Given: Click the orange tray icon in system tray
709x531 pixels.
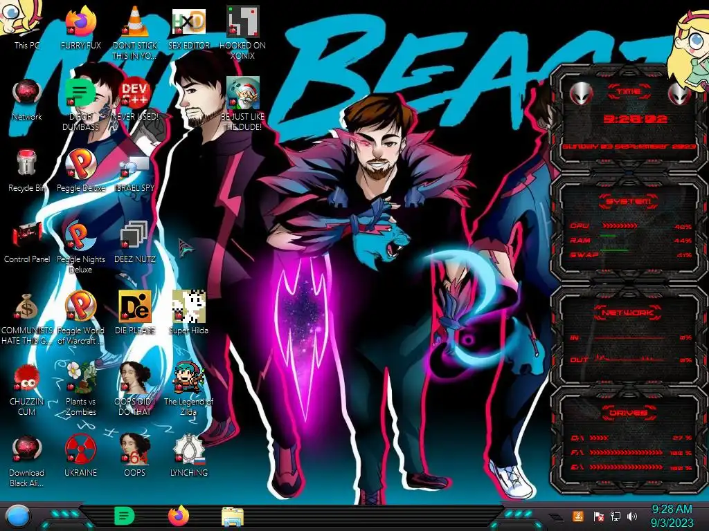Looking at the screenshot, I should tap(577, 516).
